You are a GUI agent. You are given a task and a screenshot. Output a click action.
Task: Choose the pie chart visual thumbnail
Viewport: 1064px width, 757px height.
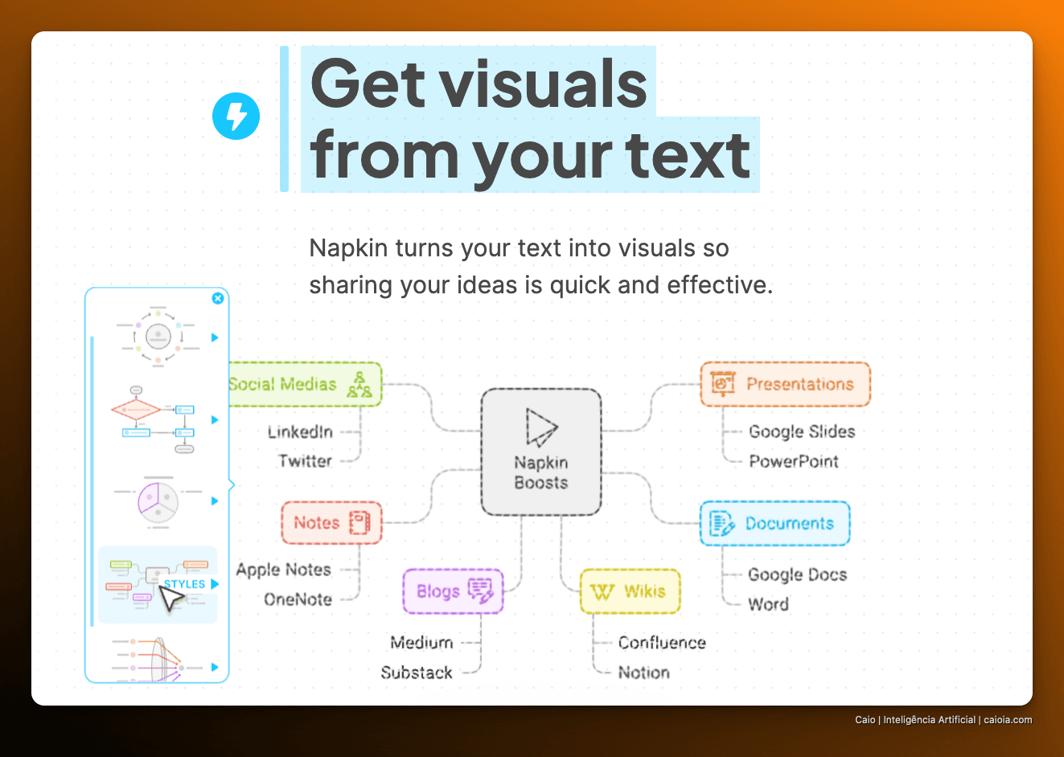tap(158, 501)
